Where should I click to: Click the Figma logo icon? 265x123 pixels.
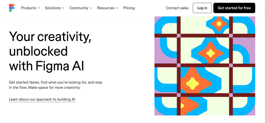pos(12,8)
